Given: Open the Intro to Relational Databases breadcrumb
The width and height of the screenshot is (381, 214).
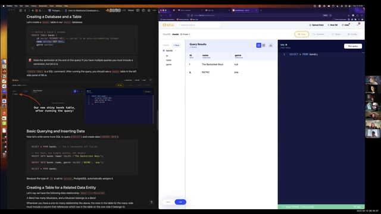Looking at the screenshot, I should tap(82, 11).
